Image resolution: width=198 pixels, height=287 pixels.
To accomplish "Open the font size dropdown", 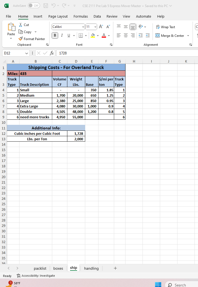I will pyautogui.click(x=95, y=27).
